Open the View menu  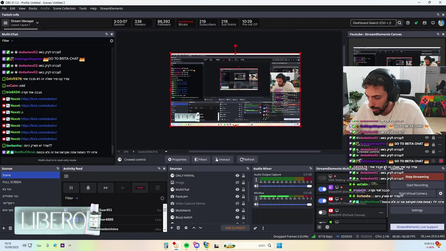pyautogui.click(x=22, y=8)
